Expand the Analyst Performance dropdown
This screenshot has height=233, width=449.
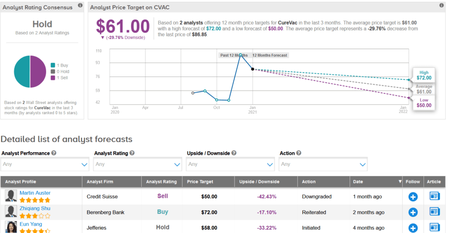click(x=45, y=164)
